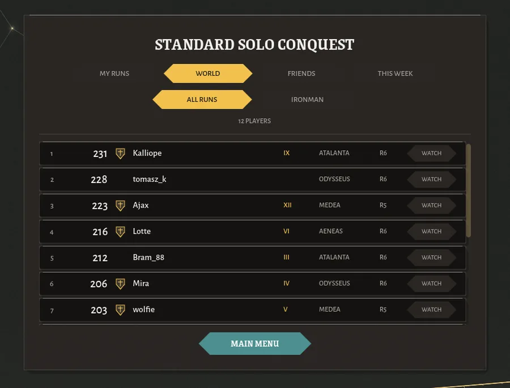Click the shield badge beside wolfie
The image size is (510, 388).
(x=120, y=309)
